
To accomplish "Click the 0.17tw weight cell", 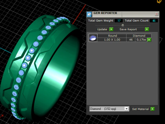I will click(141, 40).
